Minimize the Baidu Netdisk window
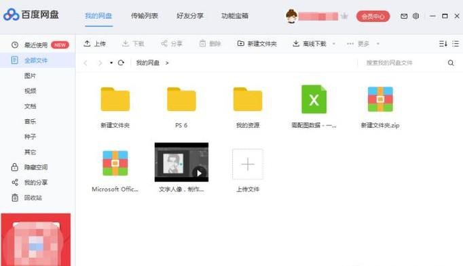This screenshot has height=266, width=463. (x=432, y=16)
